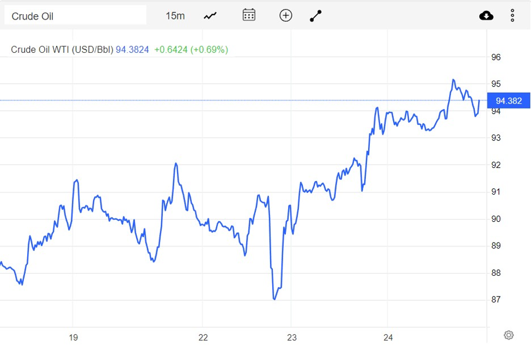532x345 pixels.
Task: Click date label 19 on time axis
Action: [x=73, y=338]
